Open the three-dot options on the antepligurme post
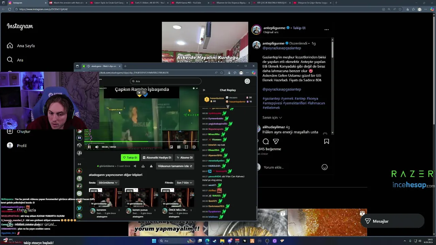 [x=326, y=30]
